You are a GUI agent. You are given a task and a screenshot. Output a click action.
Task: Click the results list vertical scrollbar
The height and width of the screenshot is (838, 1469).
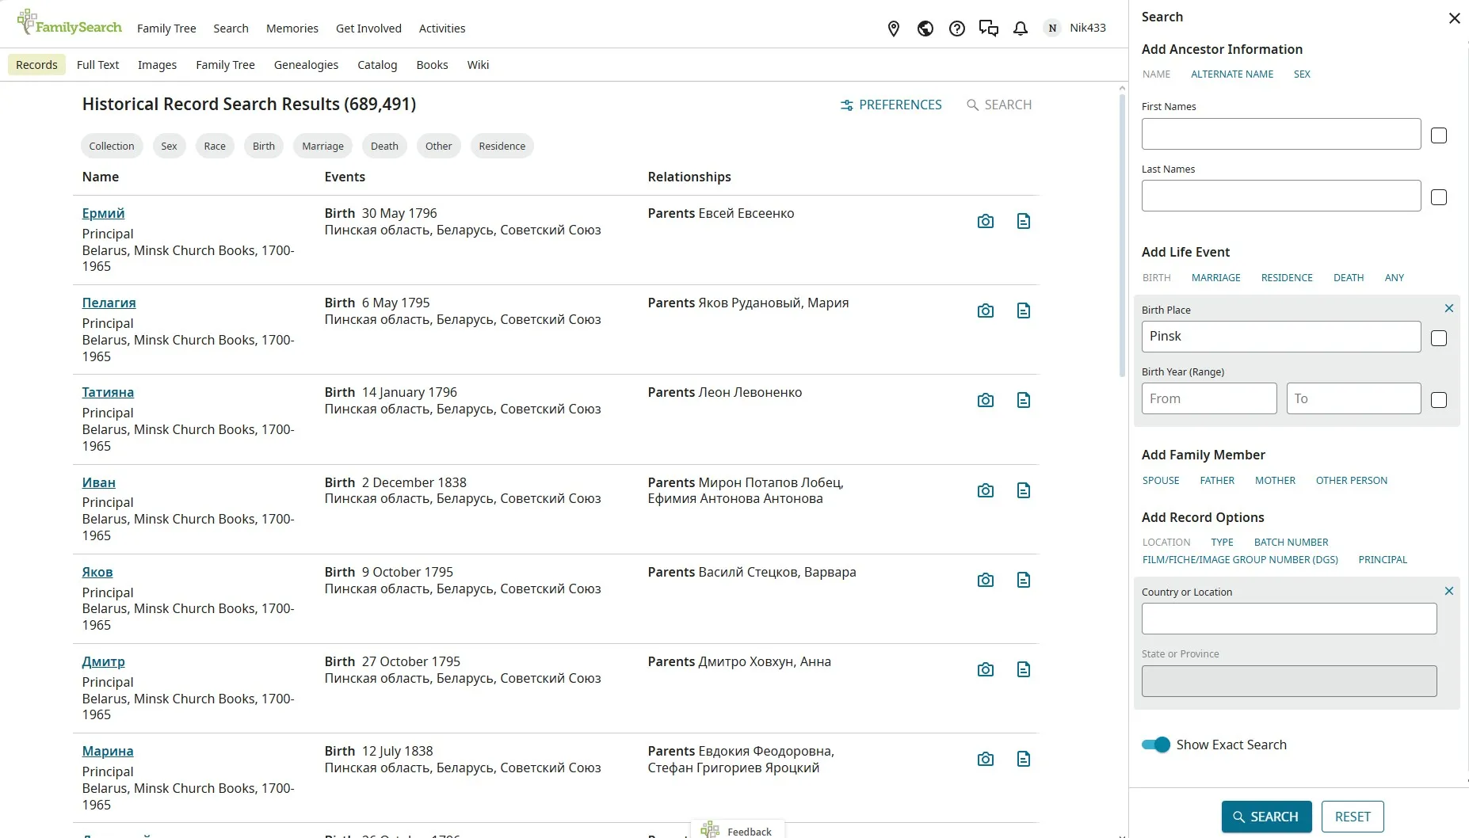tap(1122, 238)
